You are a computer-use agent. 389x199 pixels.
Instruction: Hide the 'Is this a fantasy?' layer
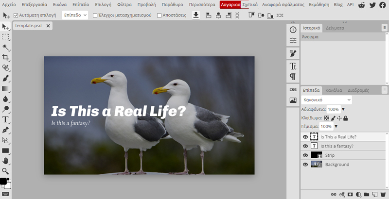point(305,146)
